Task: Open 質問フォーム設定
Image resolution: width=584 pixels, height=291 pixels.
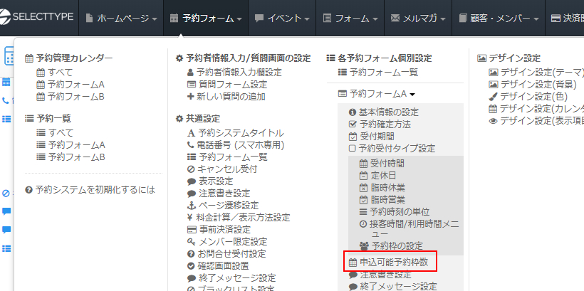Action: click(x=226, y=85)
